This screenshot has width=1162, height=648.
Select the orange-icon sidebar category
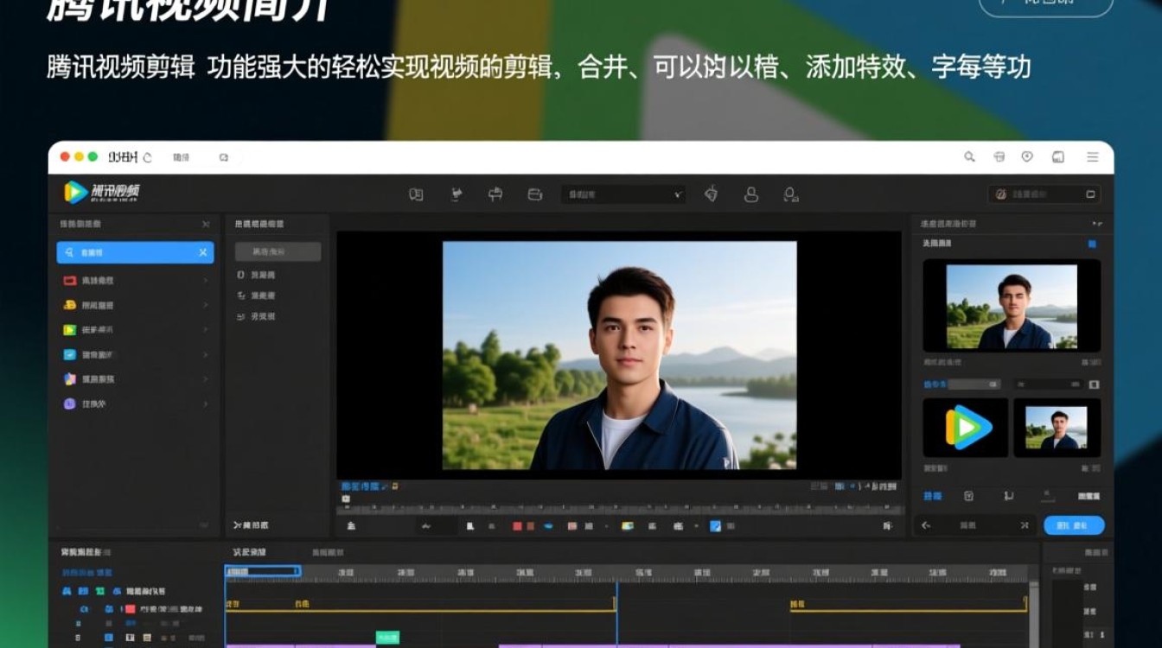tap(135, 305)
